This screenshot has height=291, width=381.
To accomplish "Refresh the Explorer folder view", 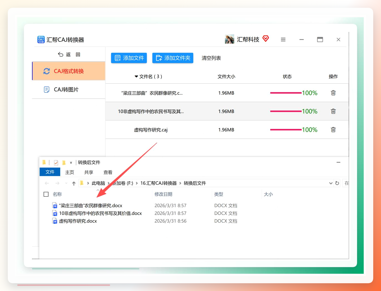I will point(337,183).
